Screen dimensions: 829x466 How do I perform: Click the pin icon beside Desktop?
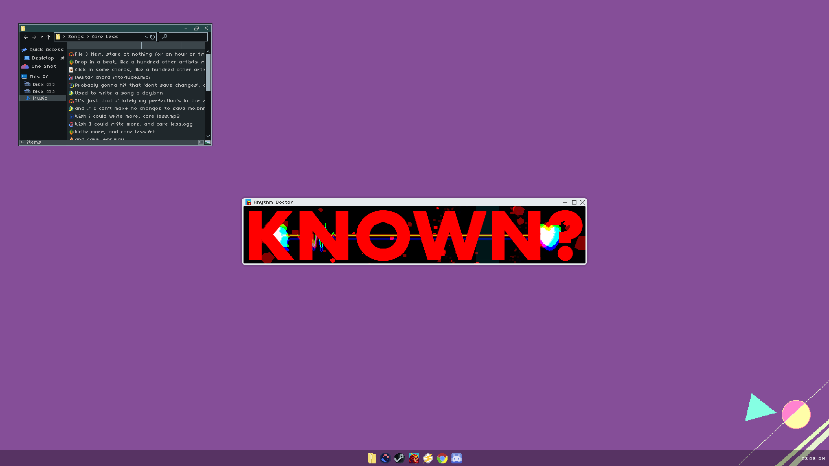pyautogui.click(x=62, y=58)
